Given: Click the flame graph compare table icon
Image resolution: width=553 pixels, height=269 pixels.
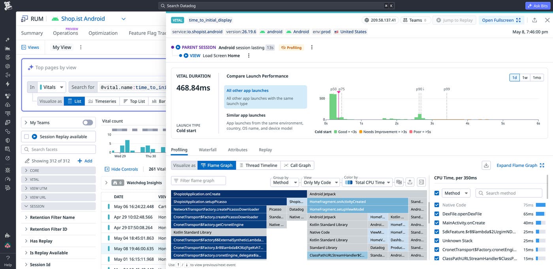Looking at the screenshot, I should click(399, 182).
